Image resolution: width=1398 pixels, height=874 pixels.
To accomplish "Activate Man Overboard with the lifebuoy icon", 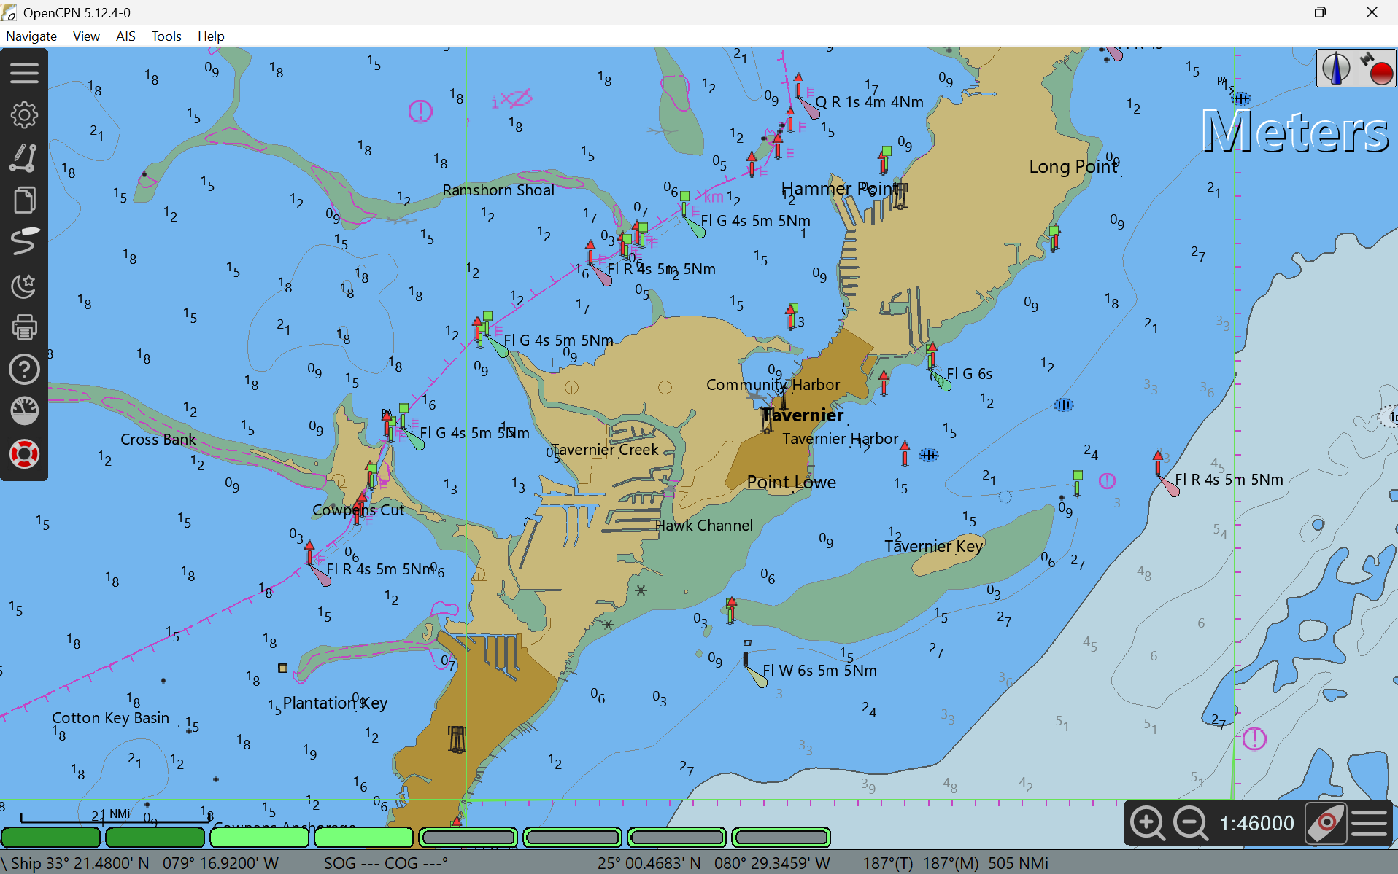I will click(x=24, y=454).
